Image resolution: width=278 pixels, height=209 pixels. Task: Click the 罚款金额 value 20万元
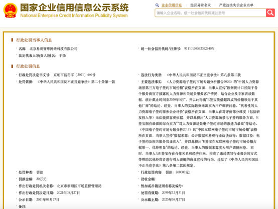tap(41, 179)
